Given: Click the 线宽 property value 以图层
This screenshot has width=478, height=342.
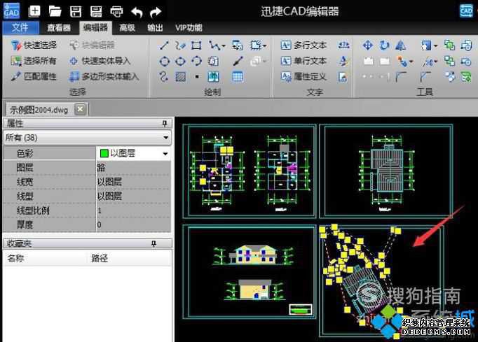Looking at the screenshot, I should [109, 182].
